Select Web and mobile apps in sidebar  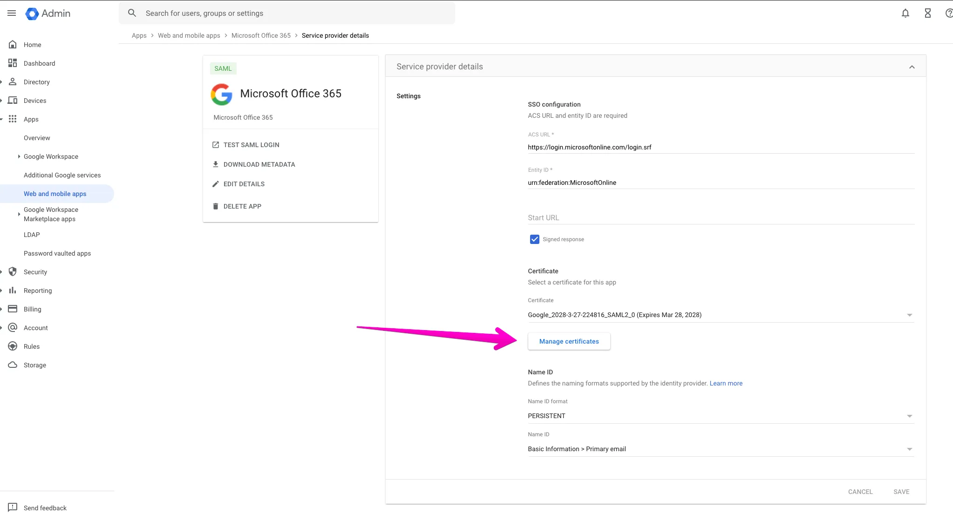click(55, 194)
